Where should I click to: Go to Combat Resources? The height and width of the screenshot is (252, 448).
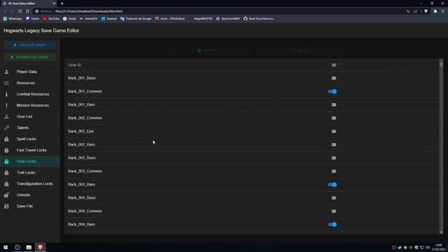coord(29,94)
